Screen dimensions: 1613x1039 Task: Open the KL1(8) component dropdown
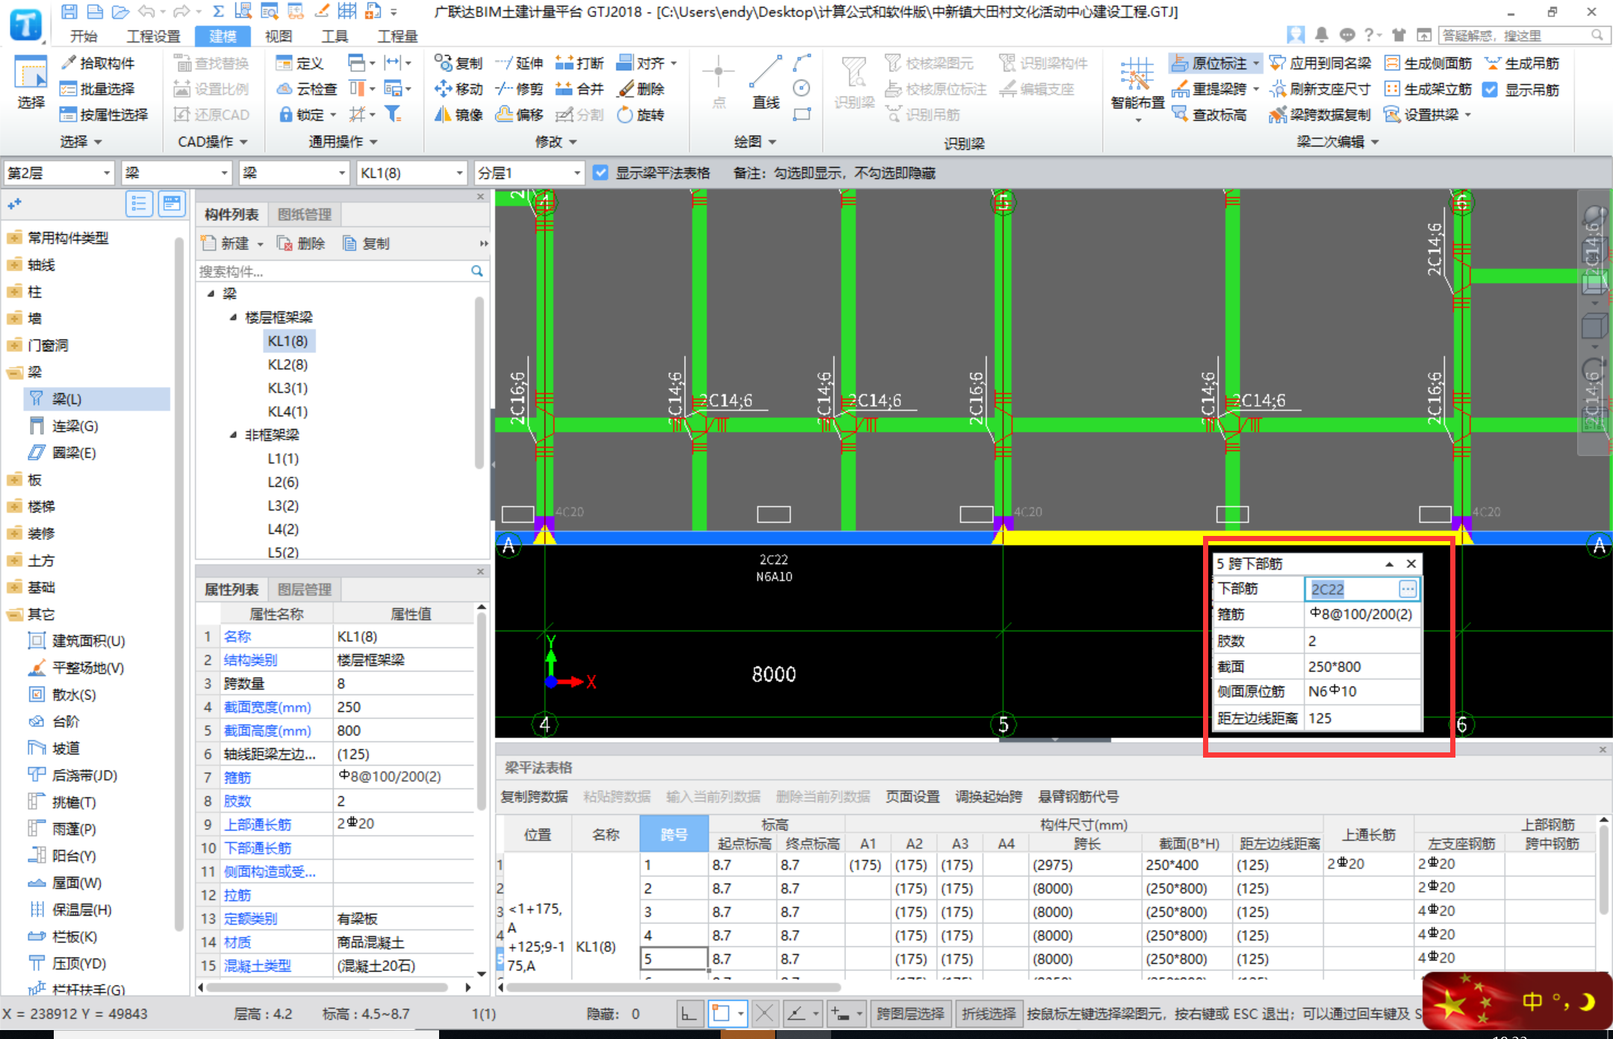click(411, 172)
